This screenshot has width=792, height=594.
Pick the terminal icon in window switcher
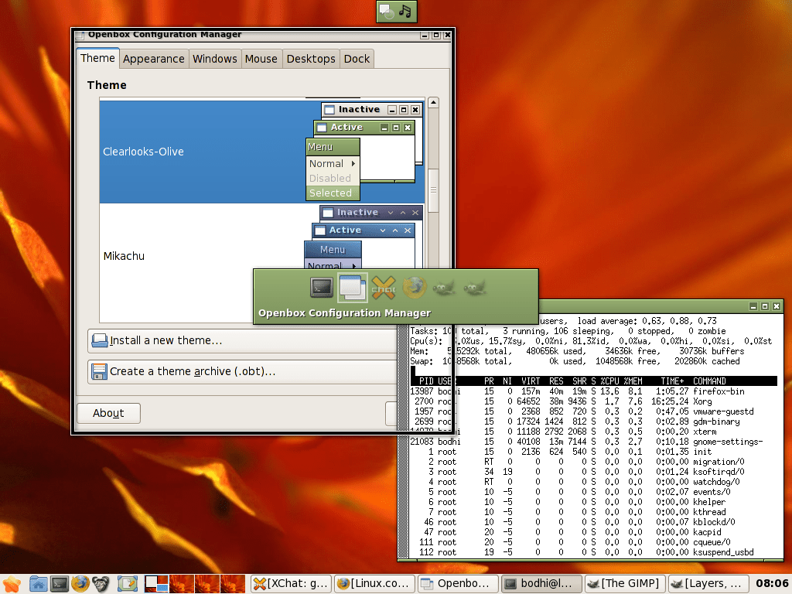pos(321,288)
